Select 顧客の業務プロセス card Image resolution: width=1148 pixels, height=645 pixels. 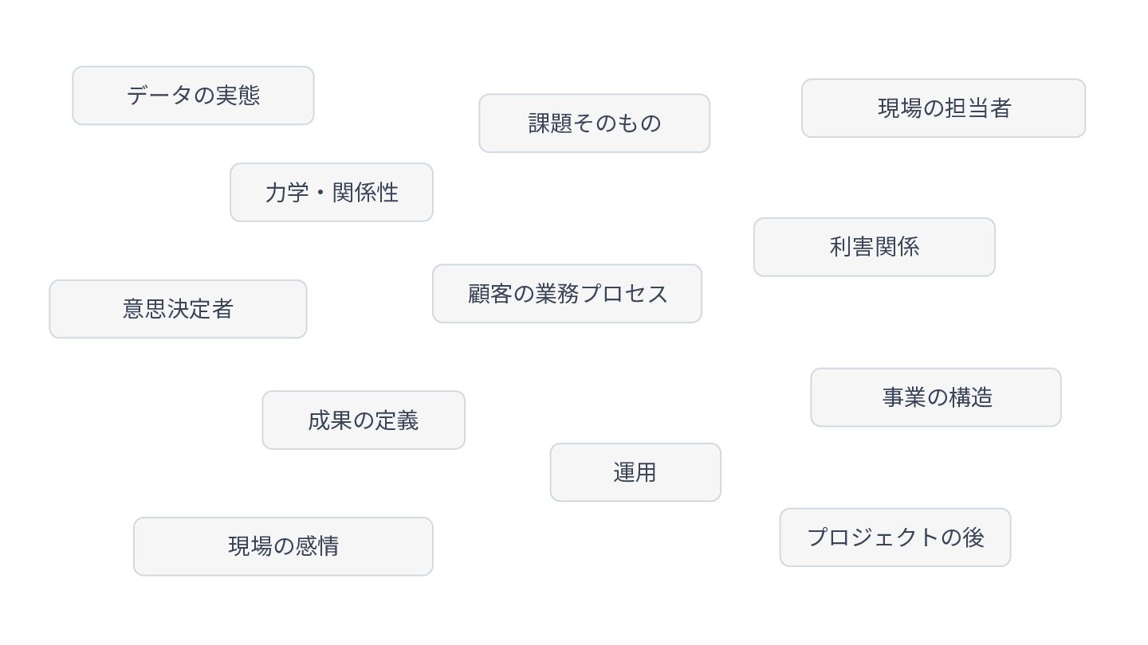pos(567,294)
